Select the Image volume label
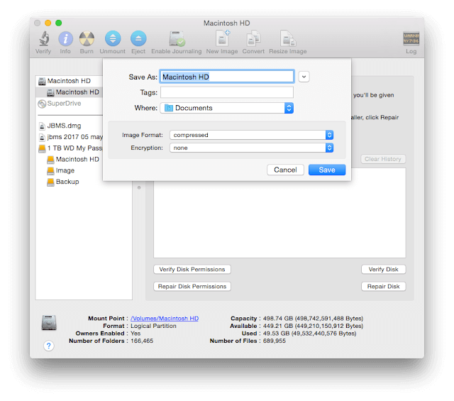This screenshot has width=454, height=401. coord(65,170)
